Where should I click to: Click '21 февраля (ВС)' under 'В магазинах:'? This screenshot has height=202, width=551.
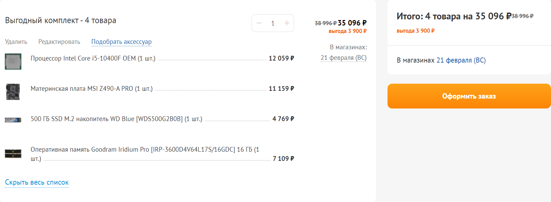pyautogui.click(x=343, y=58)
